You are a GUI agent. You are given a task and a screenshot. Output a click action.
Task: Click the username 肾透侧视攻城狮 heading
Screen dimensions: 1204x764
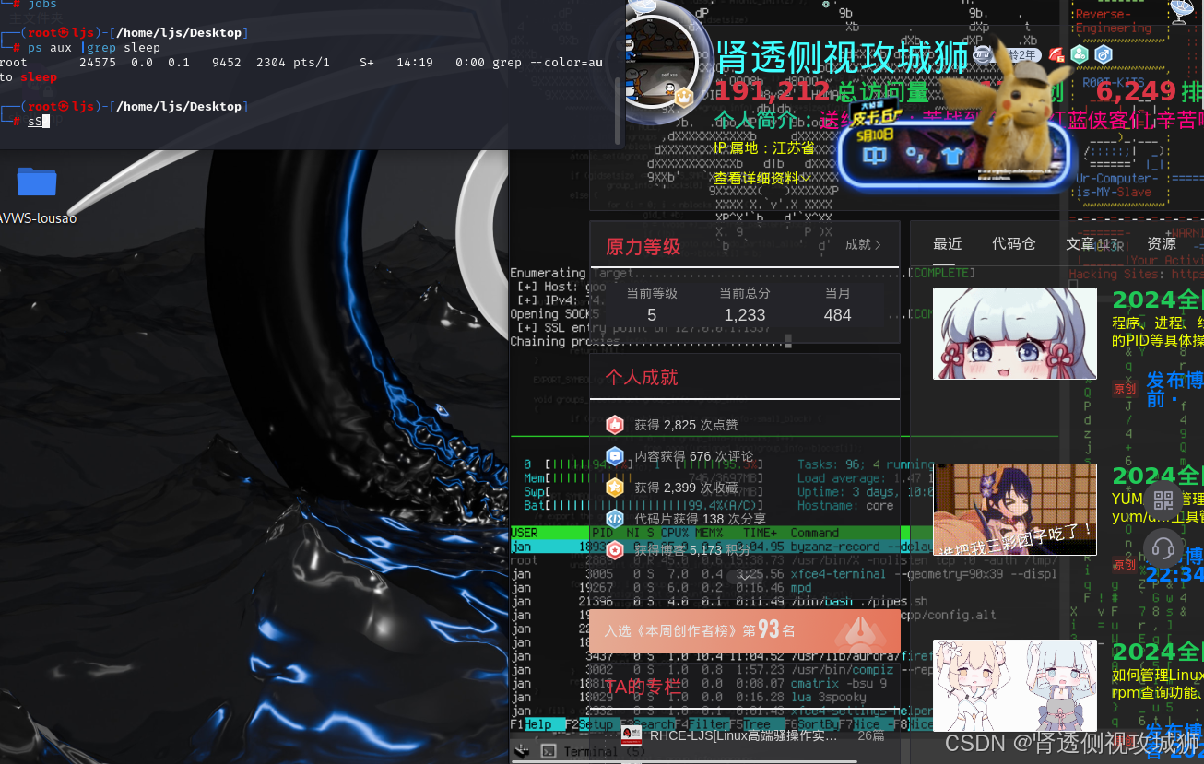tap(842, 57)
